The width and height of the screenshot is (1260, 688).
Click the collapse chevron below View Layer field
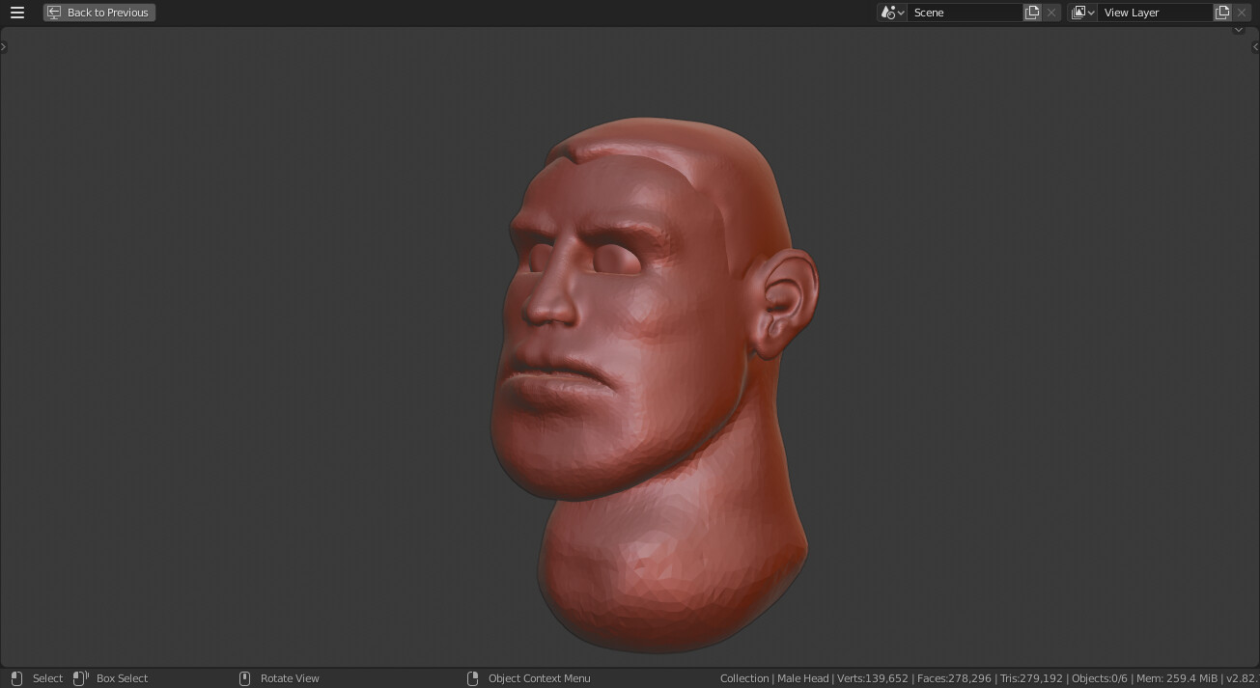pos(1239,30)
